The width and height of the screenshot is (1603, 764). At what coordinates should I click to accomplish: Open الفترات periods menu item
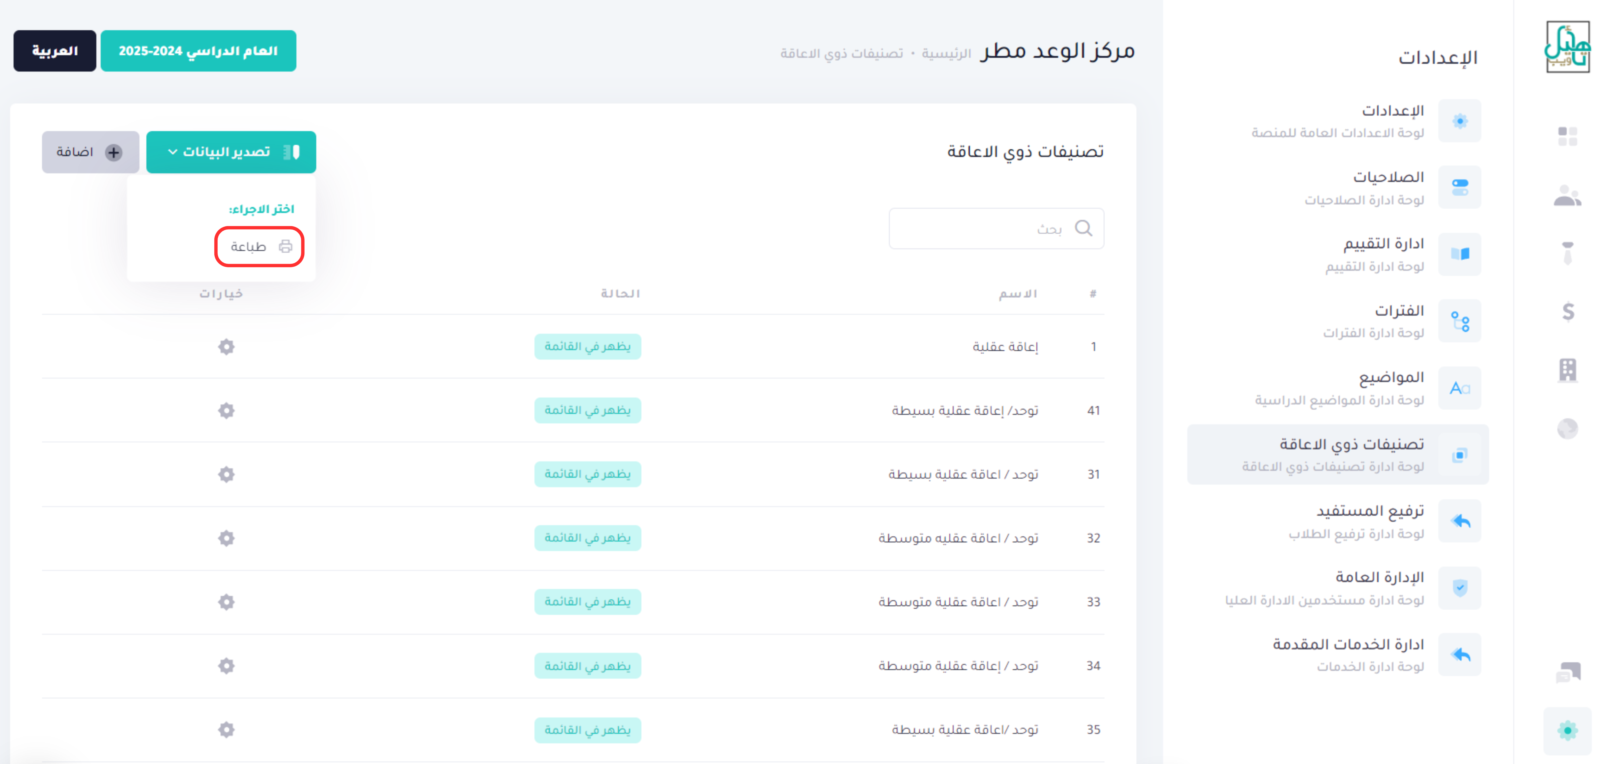[1338, 321]
